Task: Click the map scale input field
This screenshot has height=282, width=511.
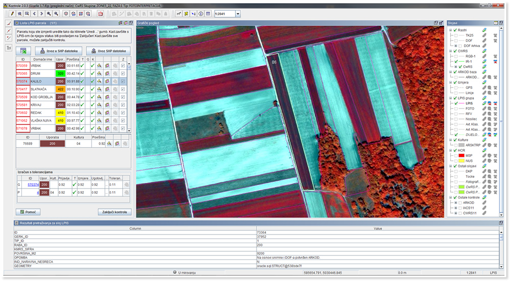Action: 224,14
